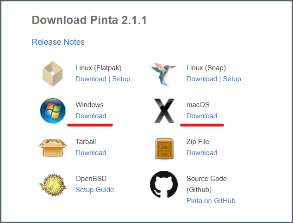Click the Zip File cabinet icon
The image size is (293, 223).
click(x=164, y=149)
